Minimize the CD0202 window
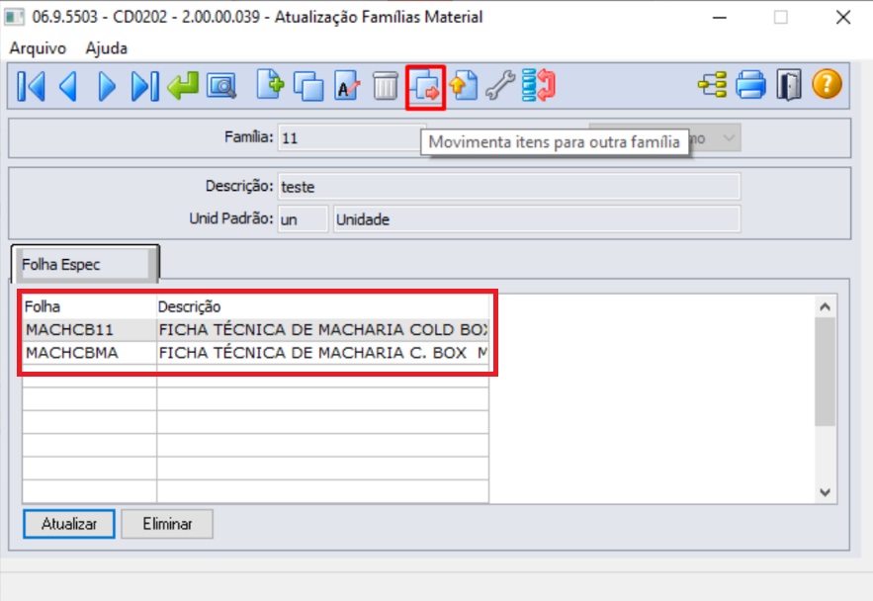The image size is (873, 601). [720, 17]
